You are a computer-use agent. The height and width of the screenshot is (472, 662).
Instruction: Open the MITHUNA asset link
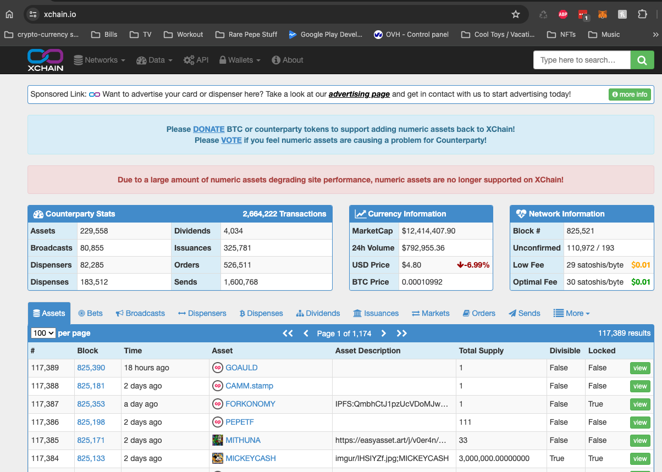click(243, 440)
